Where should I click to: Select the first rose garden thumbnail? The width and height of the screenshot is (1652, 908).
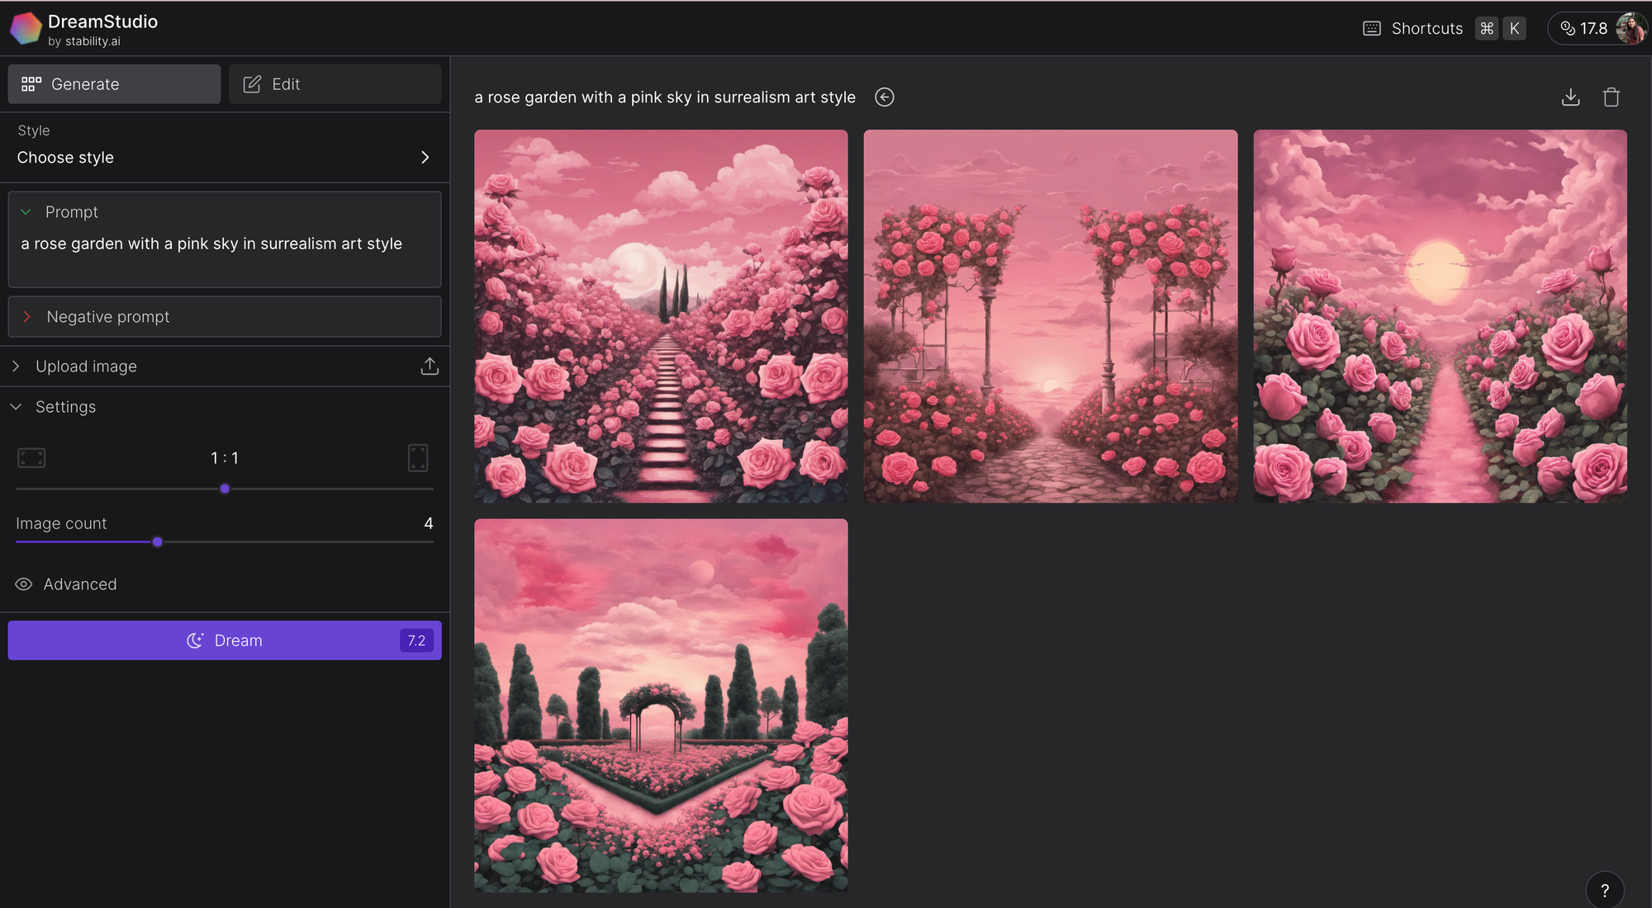coord(660,315)
